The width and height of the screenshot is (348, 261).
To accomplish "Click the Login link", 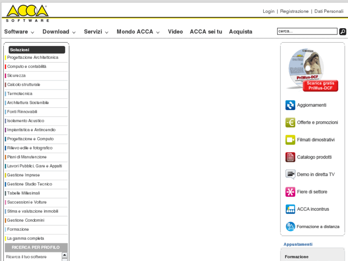I will pos(269,11).
